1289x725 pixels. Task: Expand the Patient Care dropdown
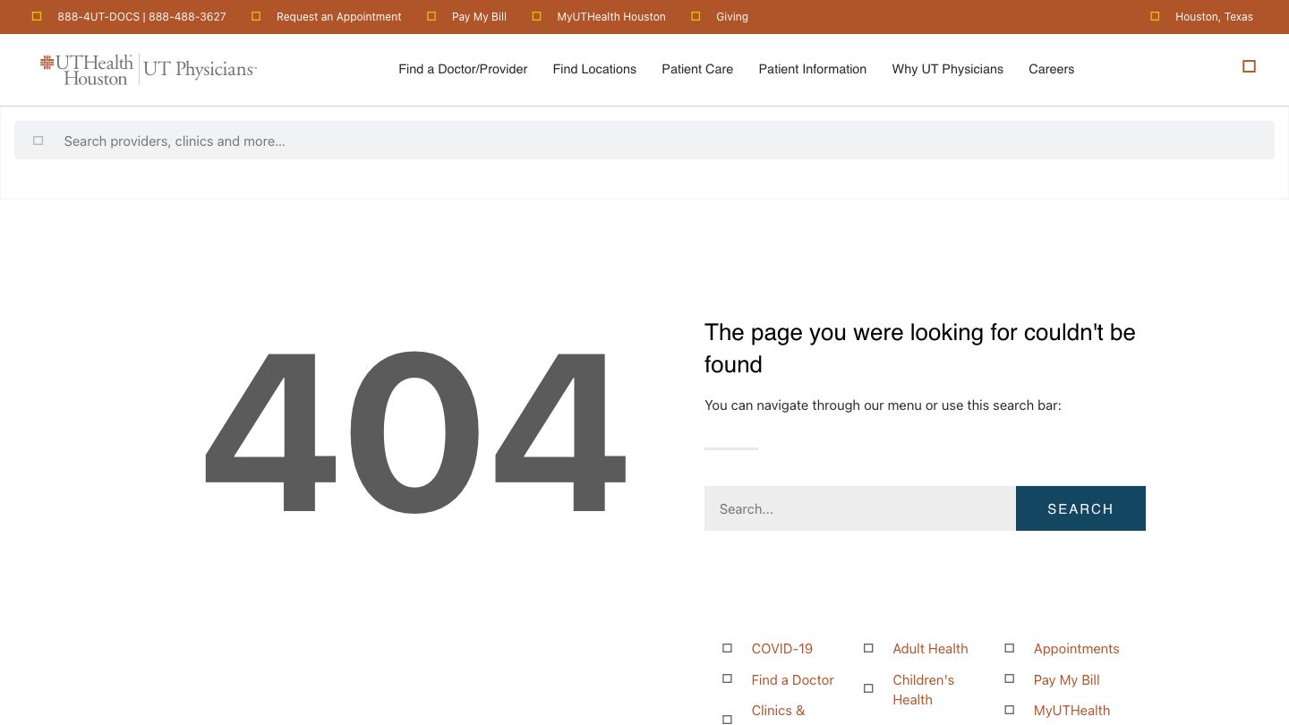[x=697, y=69]
